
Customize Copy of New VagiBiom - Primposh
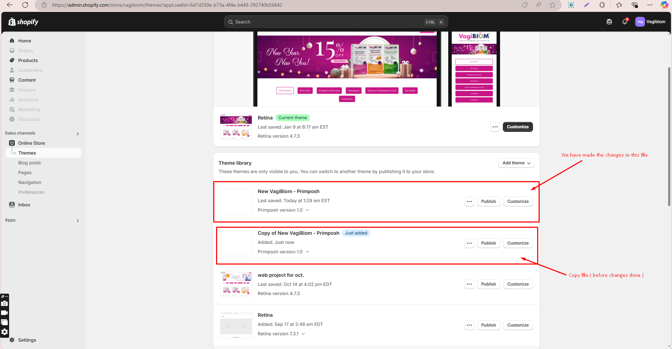click(x=518, y=243)
